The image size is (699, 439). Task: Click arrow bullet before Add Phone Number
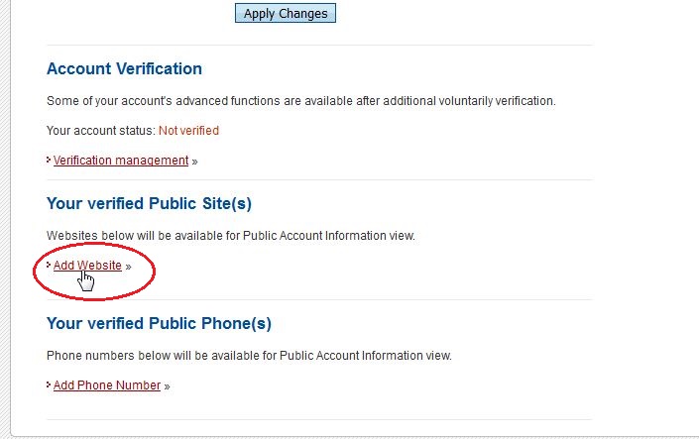[x=49, y=384]
